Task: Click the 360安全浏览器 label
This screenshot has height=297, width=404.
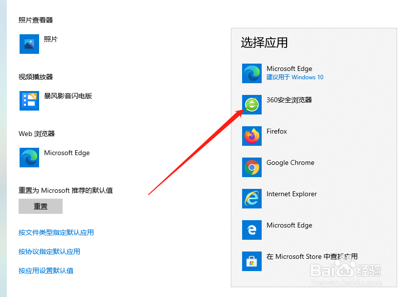Action: pyautogui.click(x=289, y=100)
